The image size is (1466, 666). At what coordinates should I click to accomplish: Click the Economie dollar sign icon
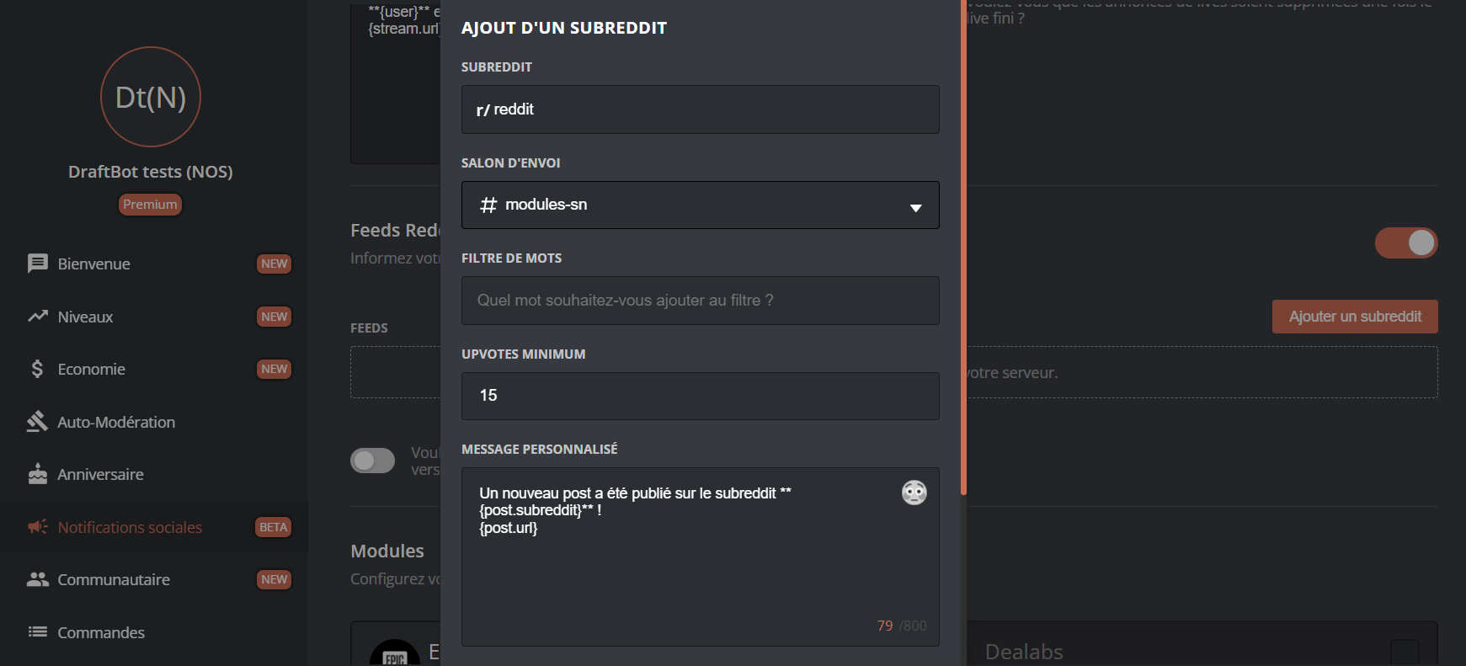pos(37,369)
